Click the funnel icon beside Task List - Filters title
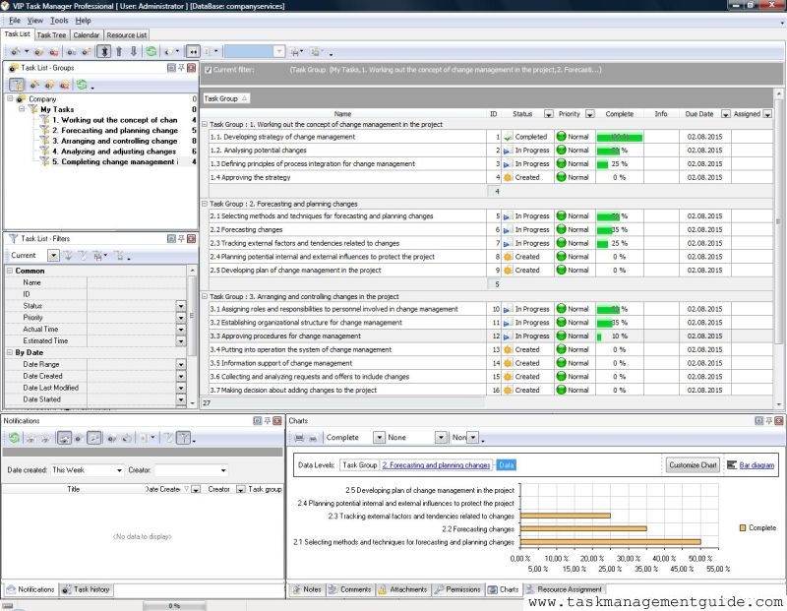The height and width of the screenshot is (611, 787). pyautogui.click(x=14, y=238)
